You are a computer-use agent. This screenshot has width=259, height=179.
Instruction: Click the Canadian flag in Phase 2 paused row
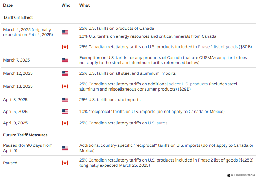[x=65, y=163]
